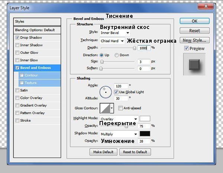
Task: Open the Style dropdown showing Inner Bevel
Action: 115,33
